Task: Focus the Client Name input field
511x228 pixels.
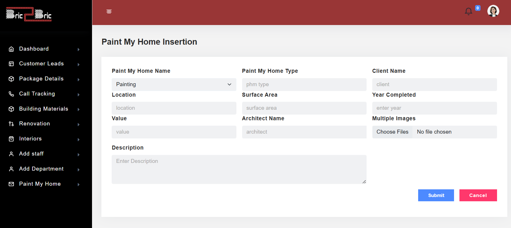Action: (434, 84)
